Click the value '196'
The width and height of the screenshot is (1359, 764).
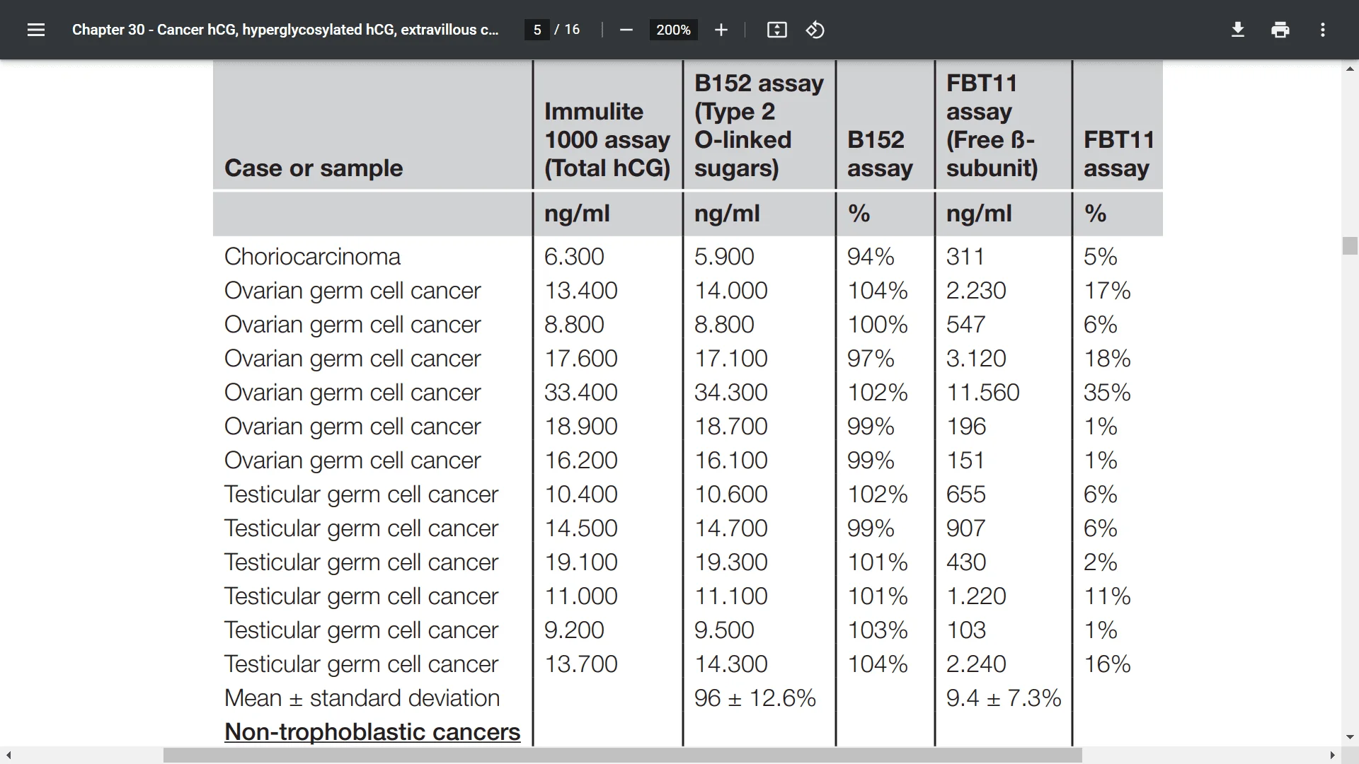coord(966,426)
